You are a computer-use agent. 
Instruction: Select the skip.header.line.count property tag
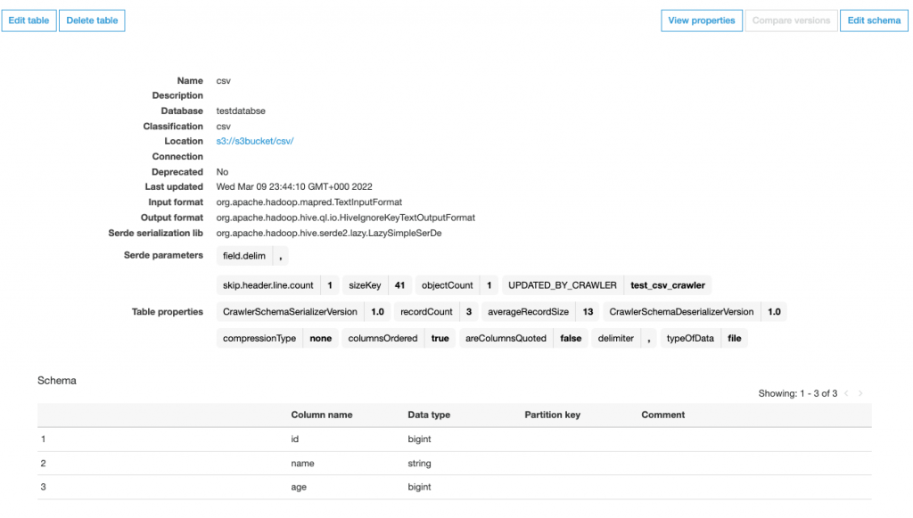267,285
